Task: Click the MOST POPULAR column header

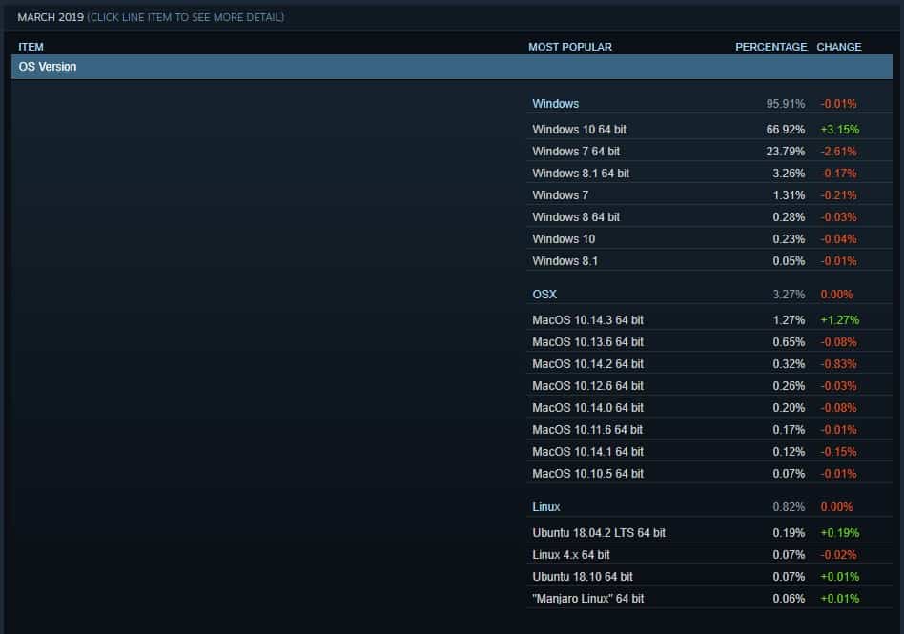Action: pyautogui.click(x=570, y=47)
